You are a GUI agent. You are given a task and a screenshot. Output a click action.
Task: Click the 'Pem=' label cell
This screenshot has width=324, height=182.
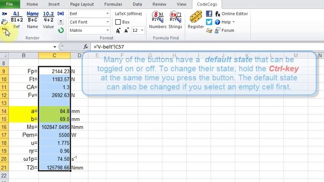point(24,135)
